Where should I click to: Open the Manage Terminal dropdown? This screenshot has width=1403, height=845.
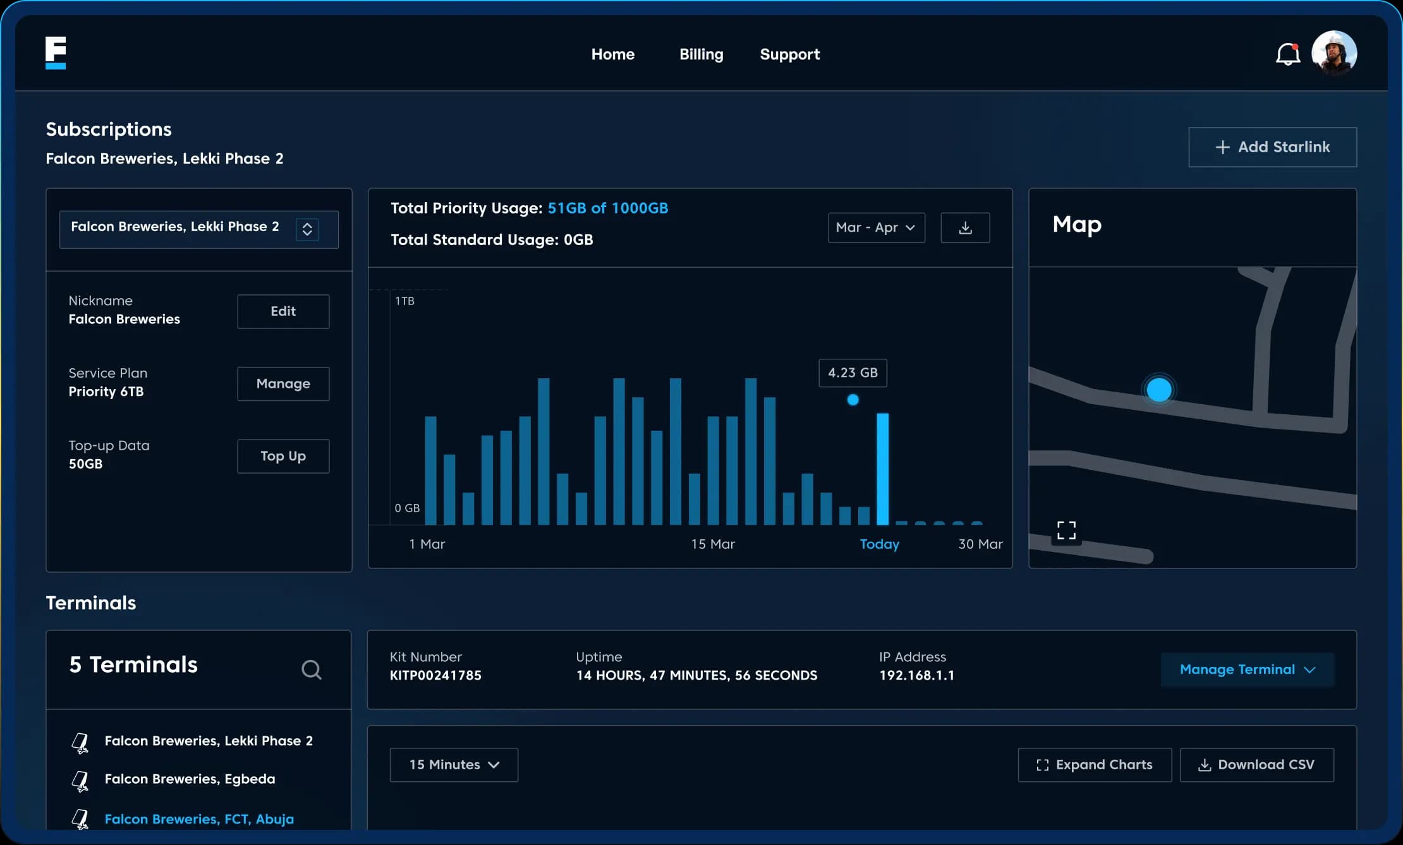click(1248, 669)
